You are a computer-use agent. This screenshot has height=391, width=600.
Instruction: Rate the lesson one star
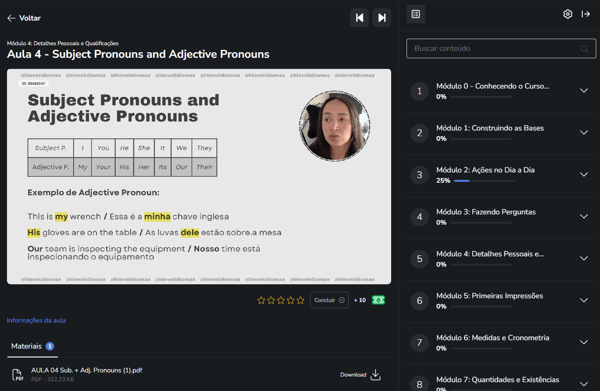pos(262,300)
